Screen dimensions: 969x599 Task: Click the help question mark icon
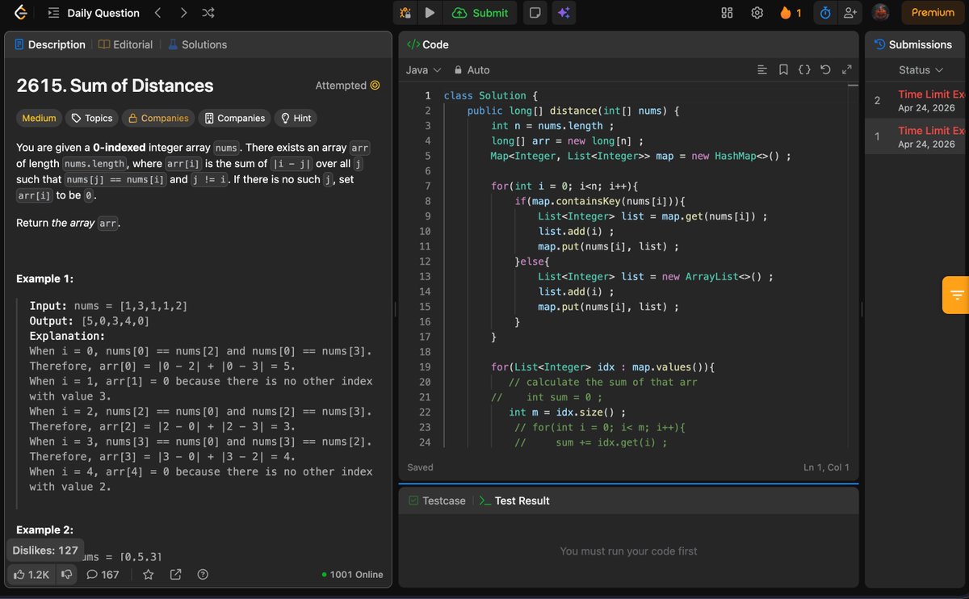click(203, 575)
